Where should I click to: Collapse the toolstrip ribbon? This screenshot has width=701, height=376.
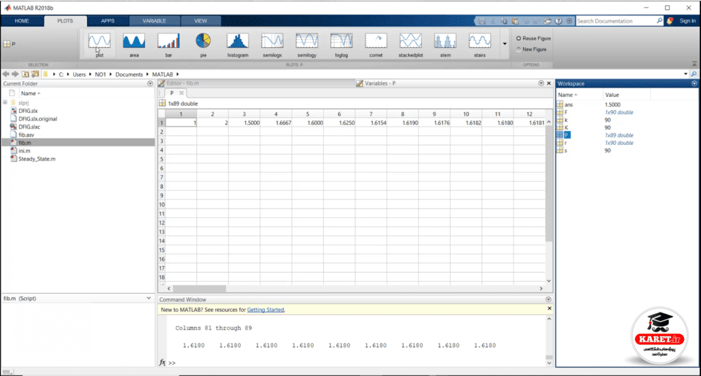694,64
